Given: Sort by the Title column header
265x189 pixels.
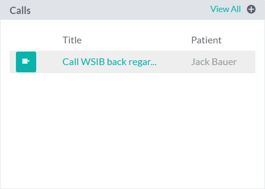Looking at the screenshot, I should click(x=72, y=40).
